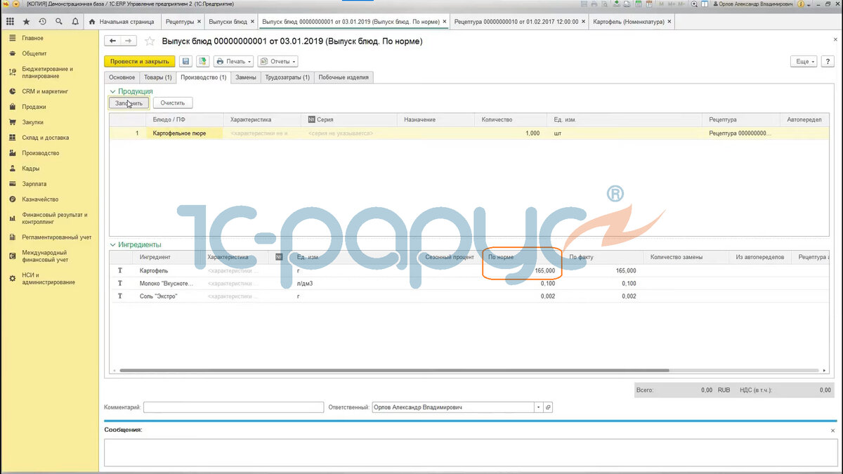This screenshot has height=474, width=843.
Task: Click the back navigation arrow
Action: click(x=112, y=41)
